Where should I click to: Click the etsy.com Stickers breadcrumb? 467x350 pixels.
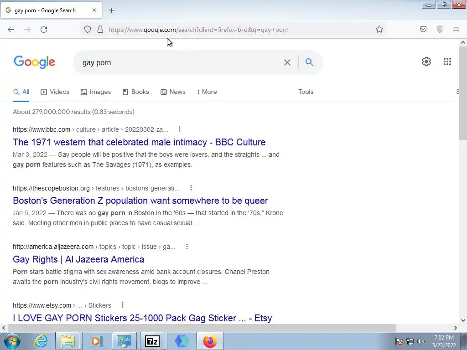62,305
